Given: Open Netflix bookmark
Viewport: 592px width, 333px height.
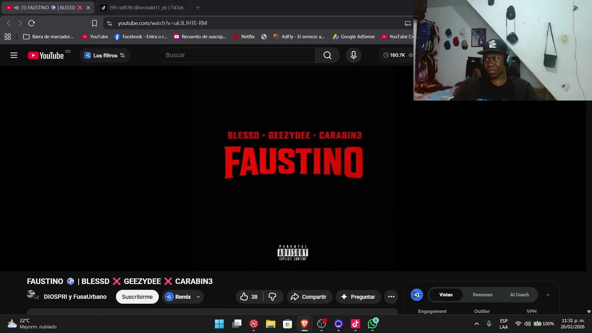Looking at the screenshot, I should (244, 37).
